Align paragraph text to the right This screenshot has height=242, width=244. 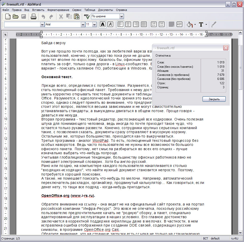136,24
